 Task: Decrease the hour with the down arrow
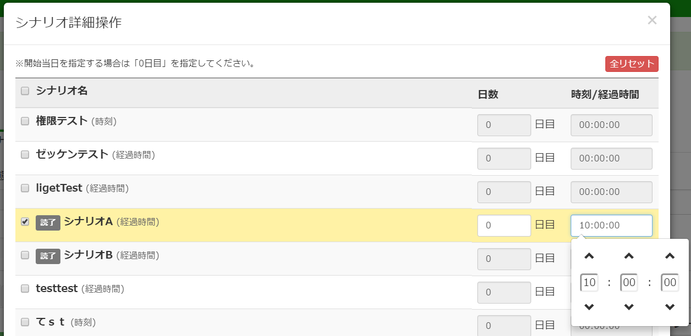[589, 307]
